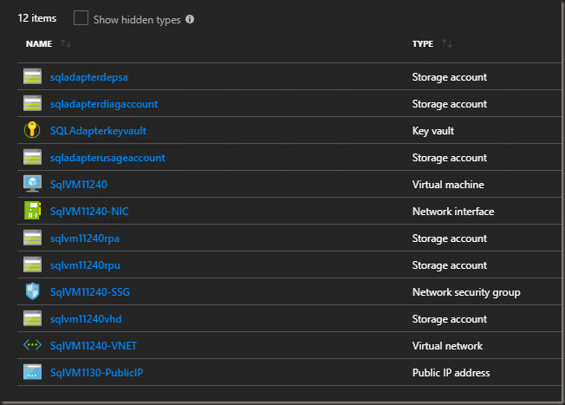Sort resources by the NAME column arrows
The image size is (565, 405).
point(67,43)
